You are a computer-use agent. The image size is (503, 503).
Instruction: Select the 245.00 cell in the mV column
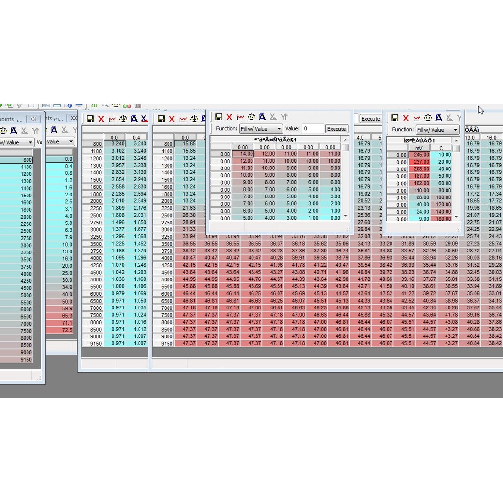[419, 155]
